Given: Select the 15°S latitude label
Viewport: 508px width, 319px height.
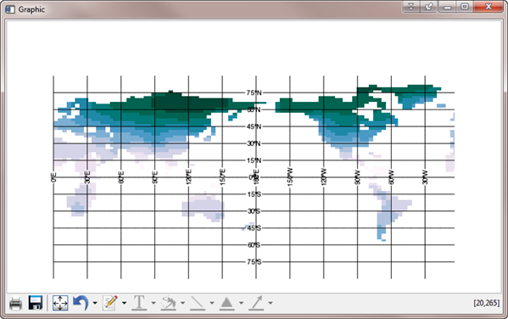Looking at the screenshot, I should pos(254,194).
